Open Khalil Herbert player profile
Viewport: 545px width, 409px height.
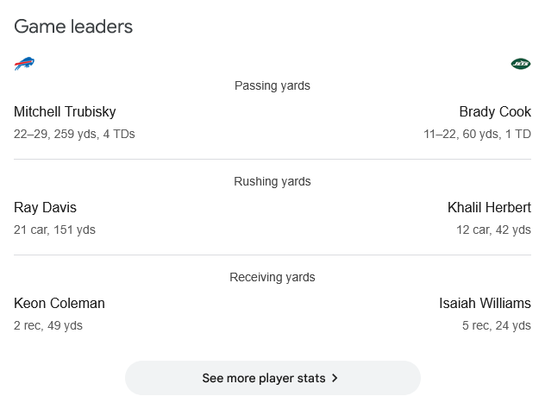[x=489, y=208]
